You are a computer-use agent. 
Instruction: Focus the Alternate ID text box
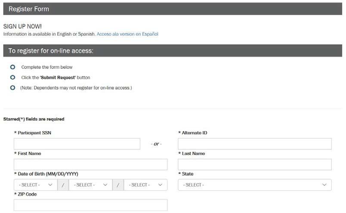pos(254,144)
